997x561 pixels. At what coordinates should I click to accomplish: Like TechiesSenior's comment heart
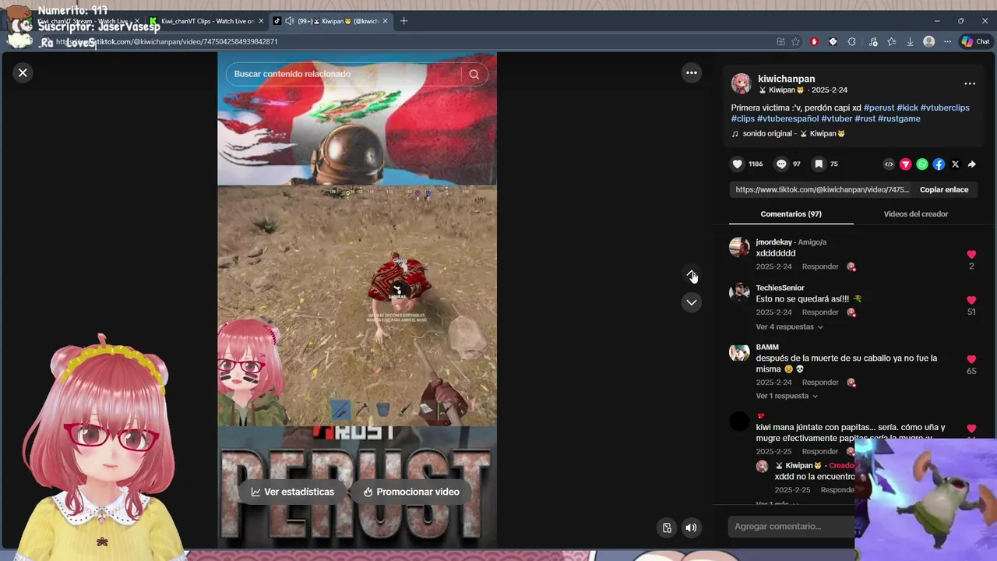[x=971, y=300]
